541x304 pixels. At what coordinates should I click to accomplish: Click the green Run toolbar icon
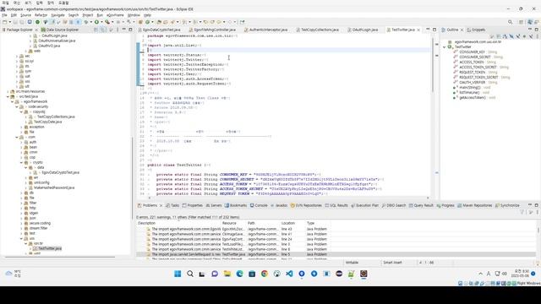(96, 22)
